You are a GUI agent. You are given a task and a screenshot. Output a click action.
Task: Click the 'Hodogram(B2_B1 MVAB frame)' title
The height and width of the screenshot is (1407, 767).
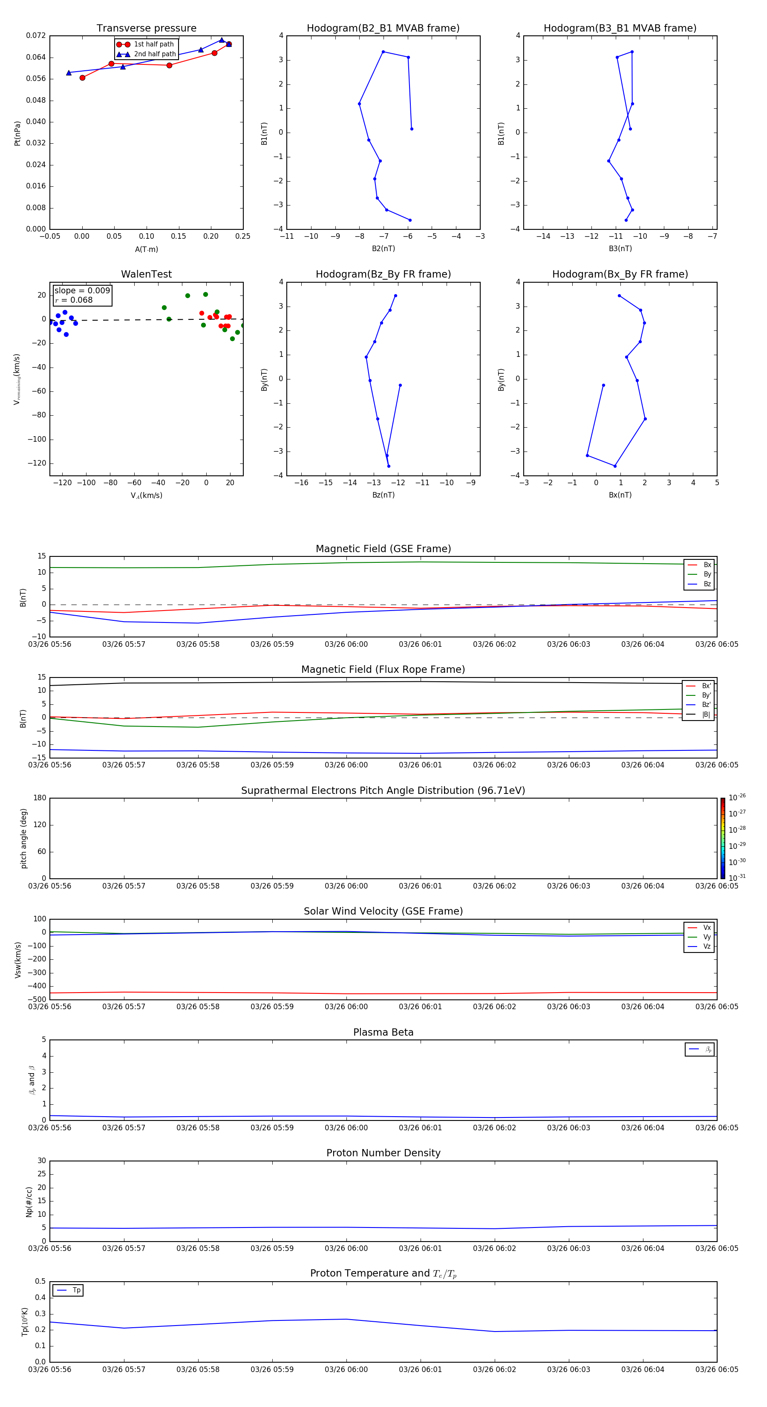[x=383, y=29]
